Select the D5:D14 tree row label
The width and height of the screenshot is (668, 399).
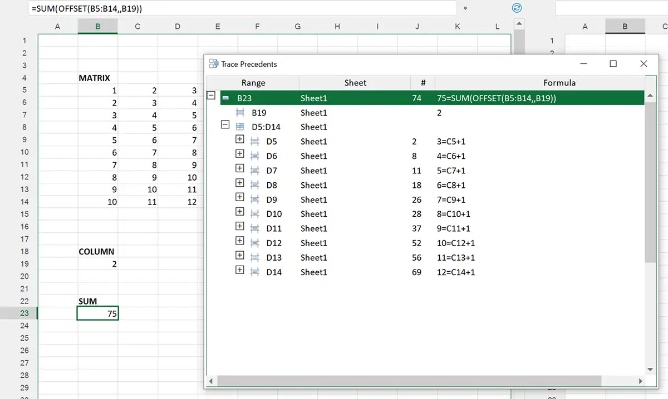point(266,127)
